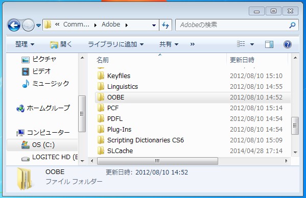Open Help with question mark icon
306x198 pixels.
288,44
